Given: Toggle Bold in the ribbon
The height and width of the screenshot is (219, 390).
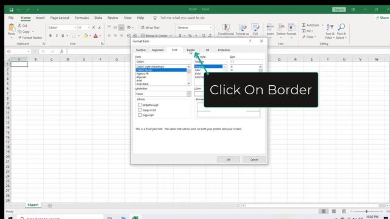Looking at the screenshot, I should coord(51,36).
